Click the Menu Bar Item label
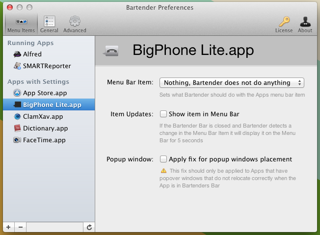Viewport: 320px width, 235px height. [130, 82]
